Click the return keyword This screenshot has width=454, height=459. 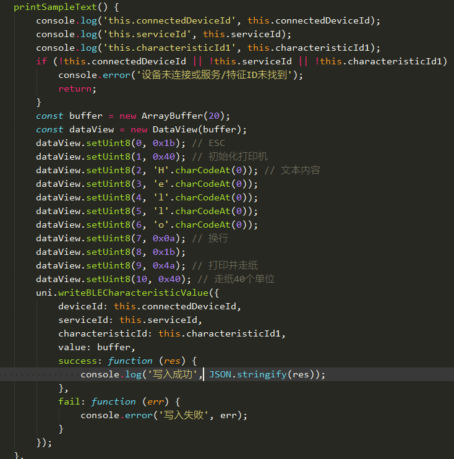point(75,88)
